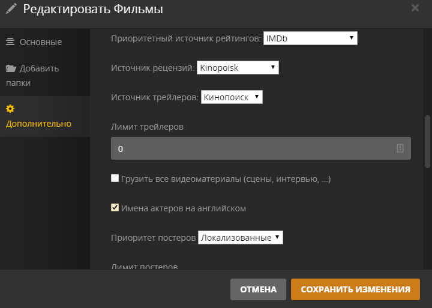Click the vertical scrollbar of settings panel

(428, 141)
